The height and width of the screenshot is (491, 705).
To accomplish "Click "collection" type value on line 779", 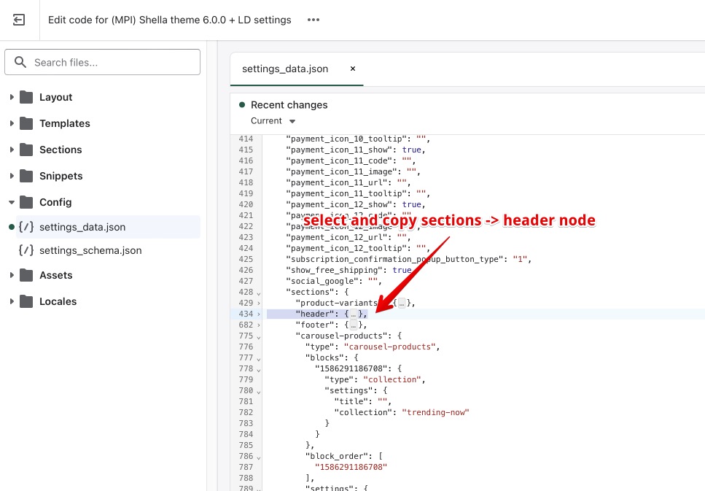I will [x=392, y=379].
